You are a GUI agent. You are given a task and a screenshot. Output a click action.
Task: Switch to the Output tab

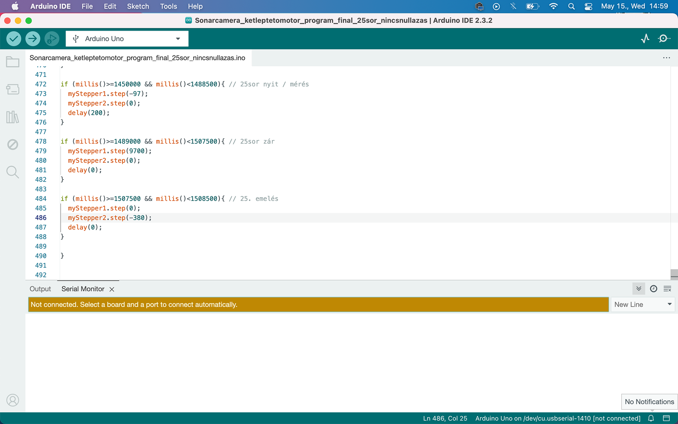click(40, 289)
